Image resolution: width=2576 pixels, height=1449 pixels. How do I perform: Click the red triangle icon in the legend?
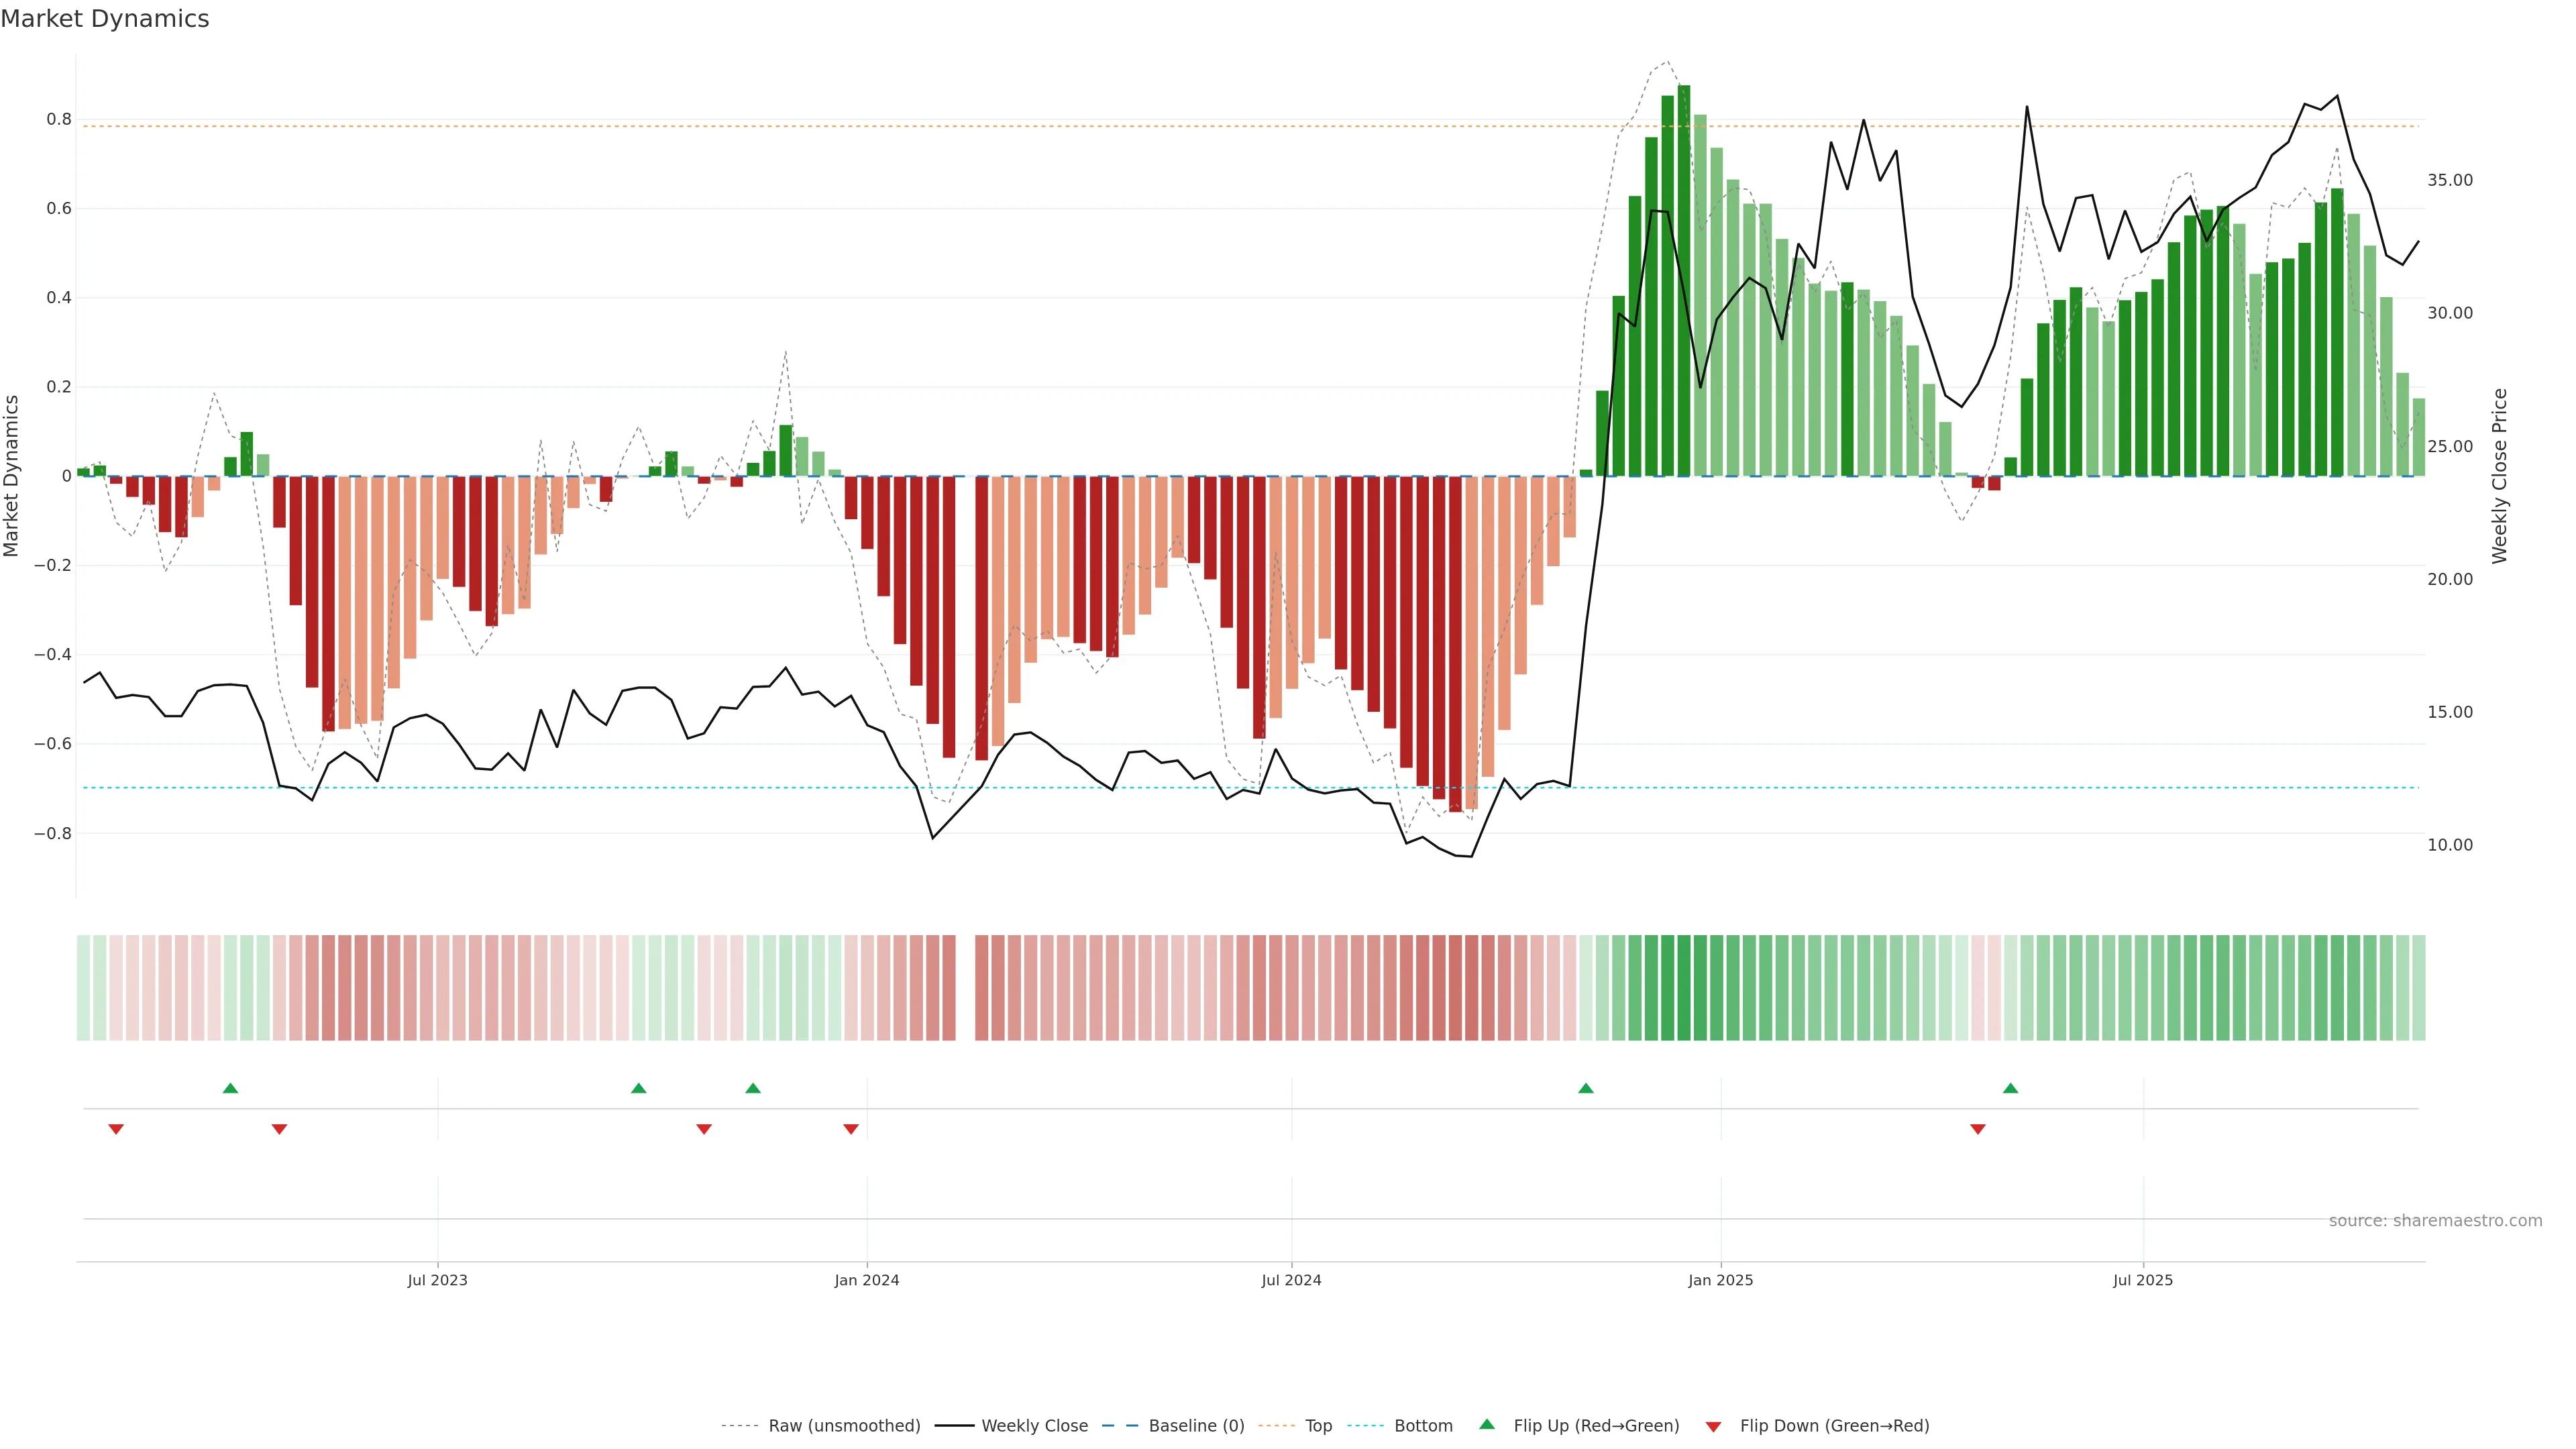[1713, 1426]
